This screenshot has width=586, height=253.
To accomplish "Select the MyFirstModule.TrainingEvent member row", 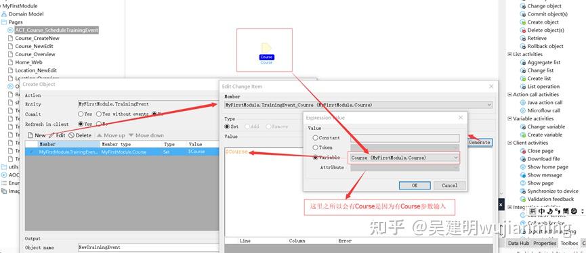I will point(122,152).
